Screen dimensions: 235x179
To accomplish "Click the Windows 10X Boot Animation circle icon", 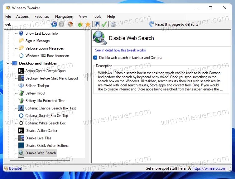I will (21, 56).
